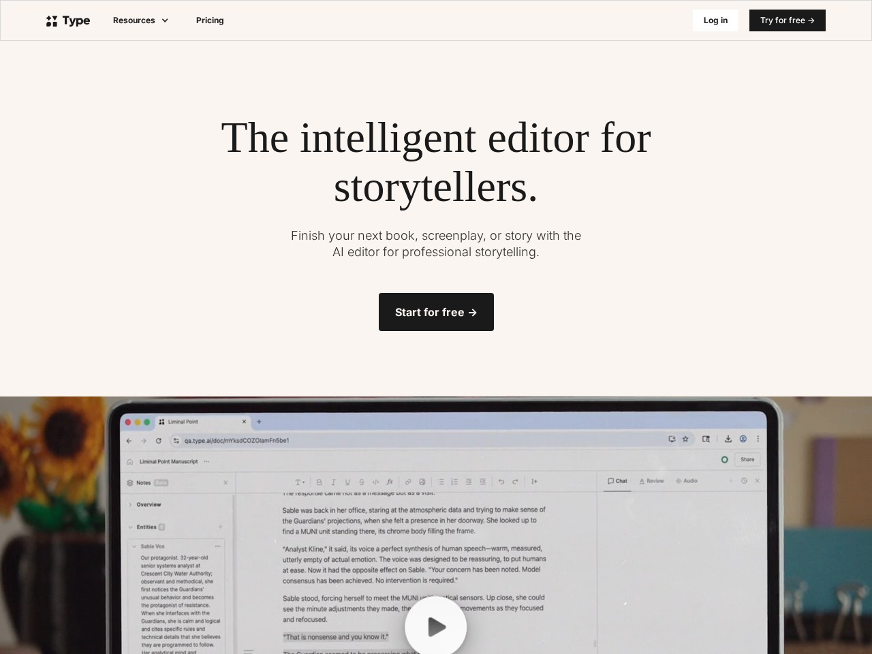Collapse the Sable Vos entity card

pos(134,546)
